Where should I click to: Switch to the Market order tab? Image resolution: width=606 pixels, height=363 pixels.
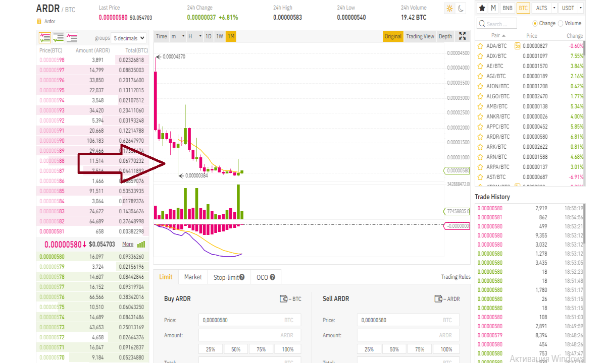click(x=193, y=277)
